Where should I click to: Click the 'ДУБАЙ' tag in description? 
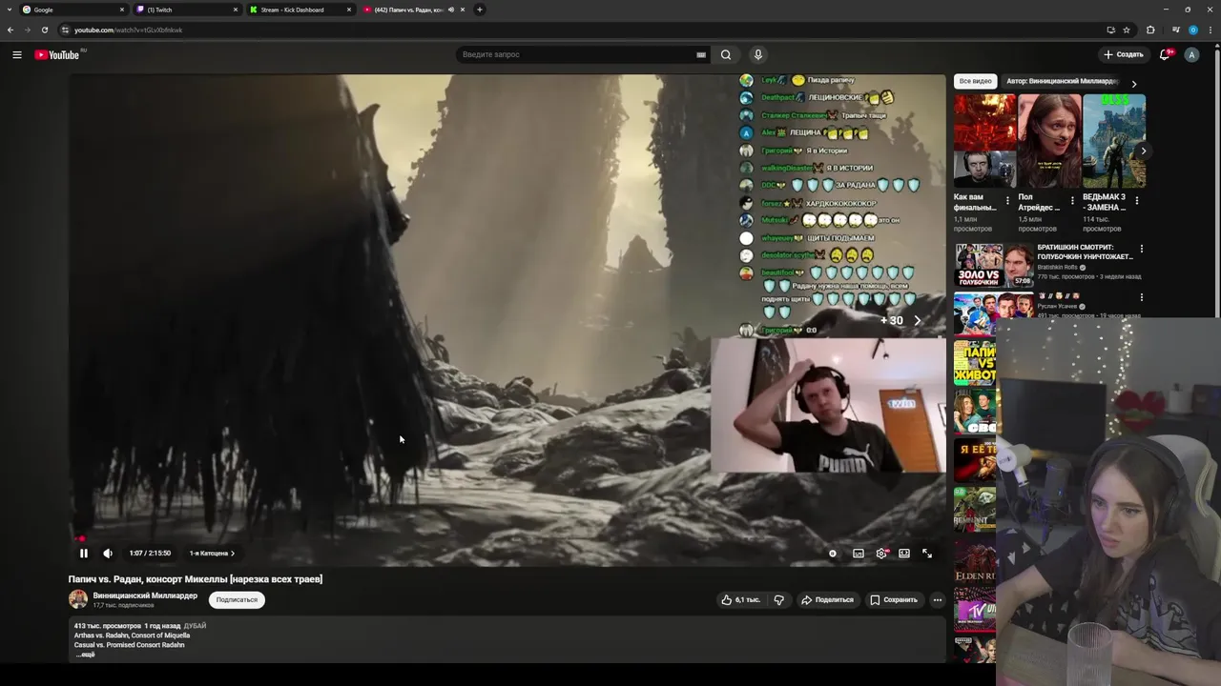(195, 626)
